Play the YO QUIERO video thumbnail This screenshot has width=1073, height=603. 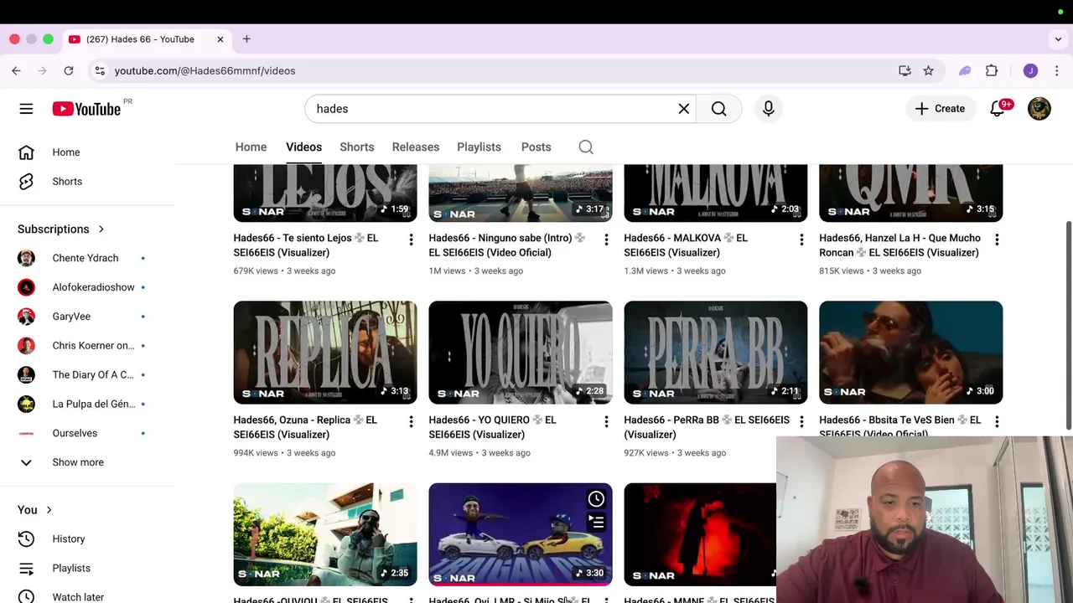521,353
